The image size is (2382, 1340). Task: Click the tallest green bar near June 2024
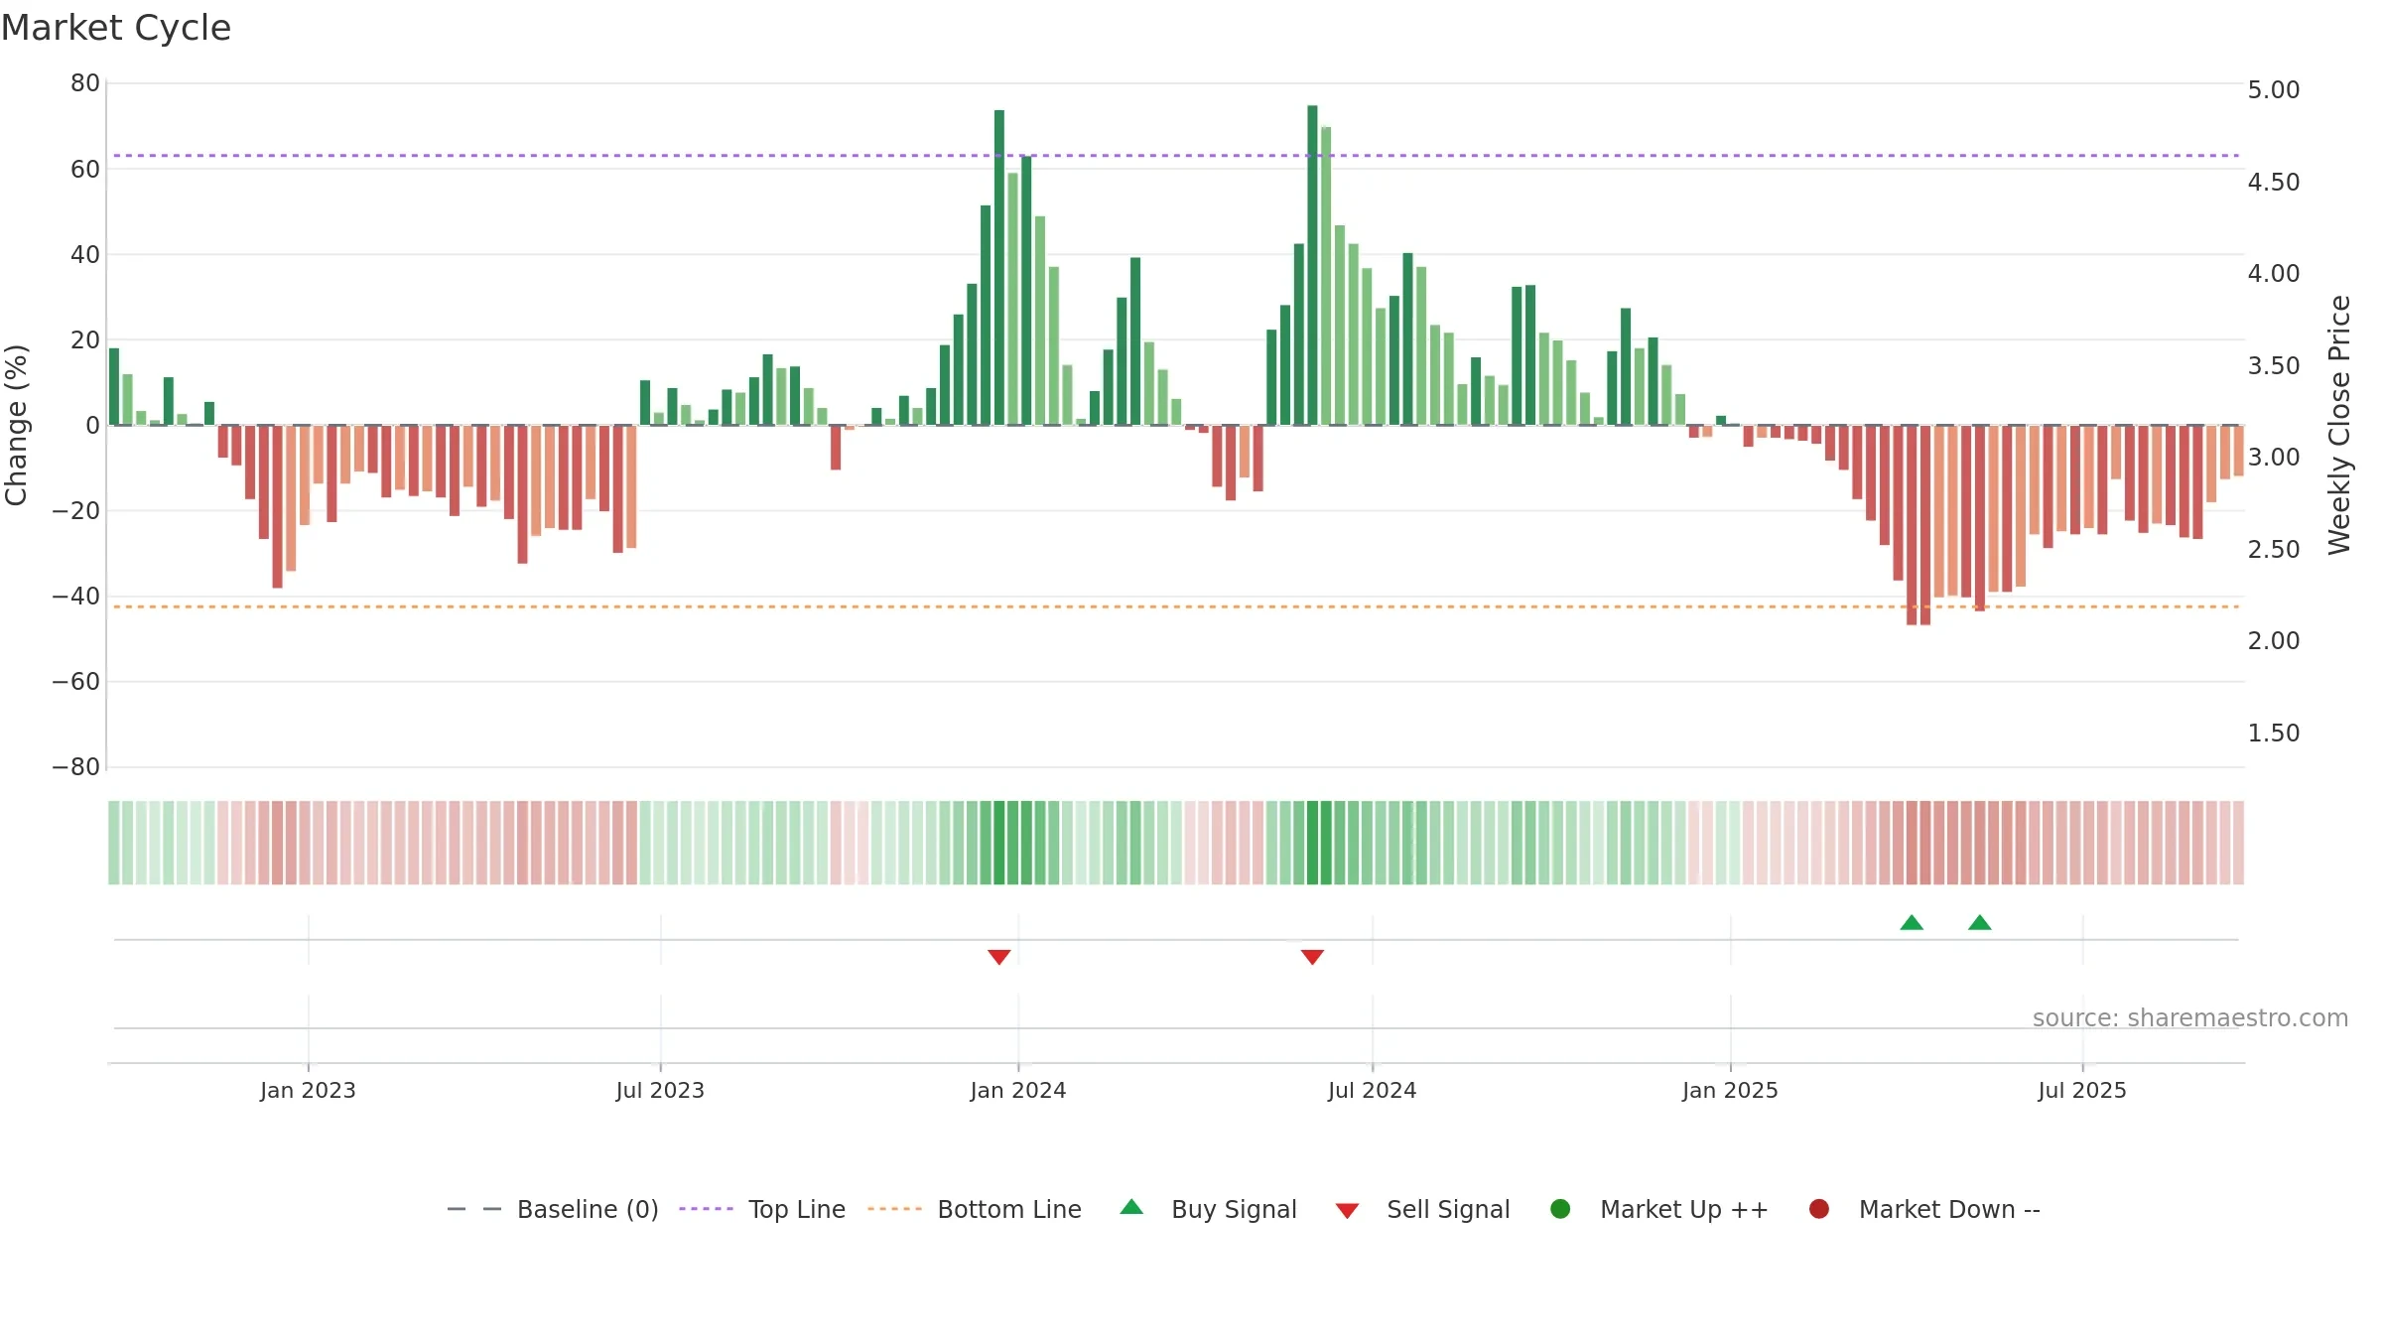[x=1312, y=265]
